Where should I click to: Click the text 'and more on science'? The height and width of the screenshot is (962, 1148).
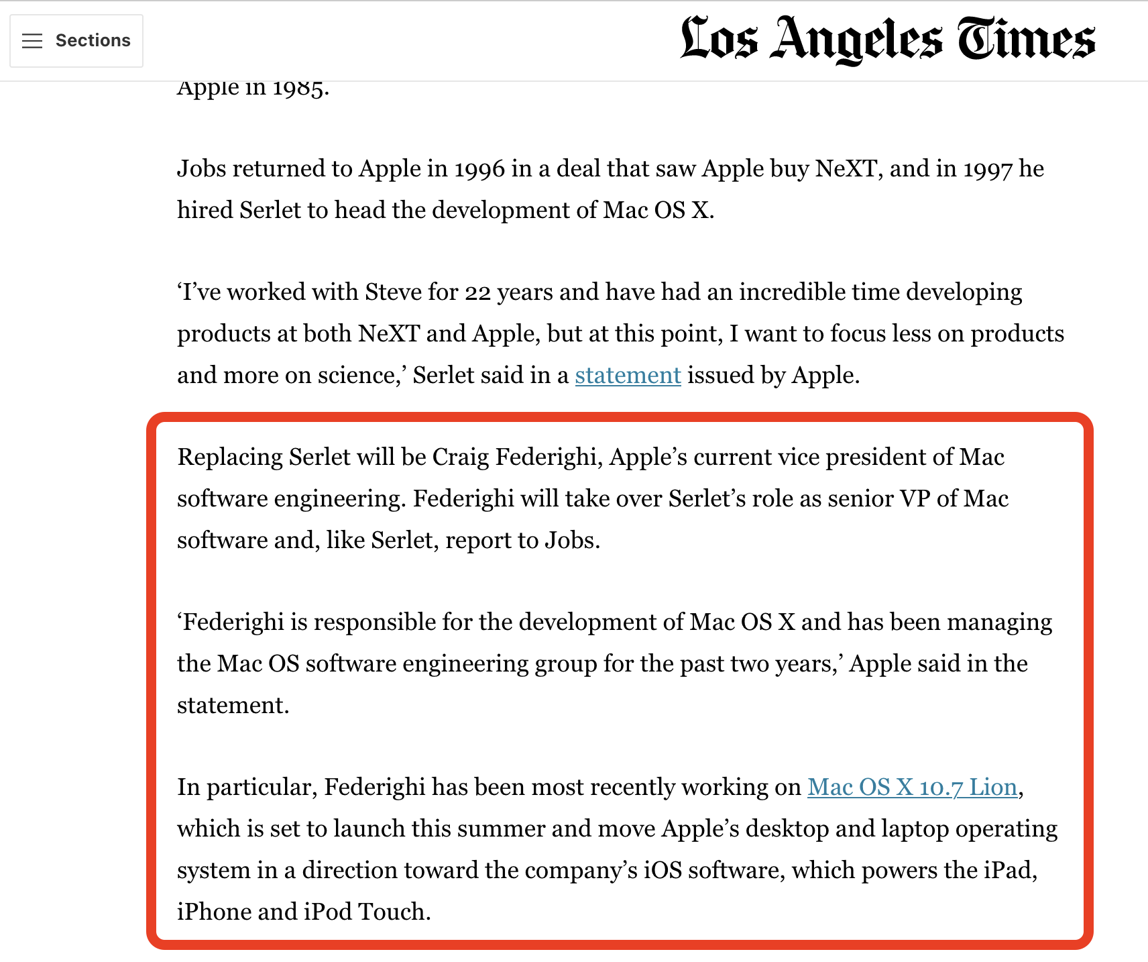pyautogui.click(x=288, y=375)
